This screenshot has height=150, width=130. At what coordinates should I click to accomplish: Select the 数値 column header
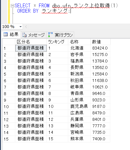pos(100,42)
